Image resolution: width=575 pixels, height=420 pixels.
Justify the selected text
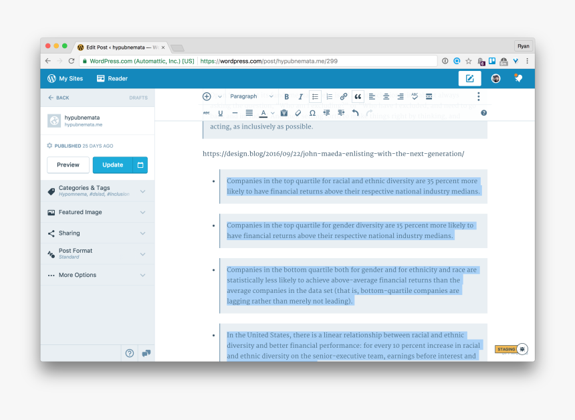(249, 113)
